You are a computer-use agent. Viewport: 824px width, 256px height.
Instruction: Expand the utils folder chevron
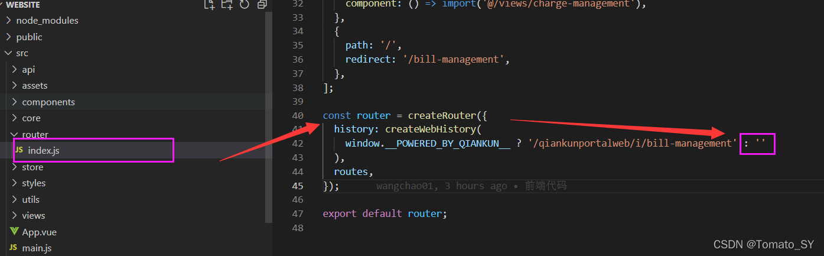[x=14, y=200]
